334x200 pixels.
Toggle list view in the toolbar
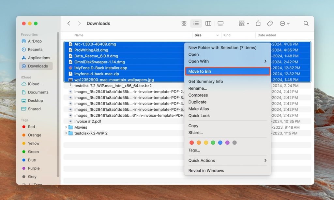(x=196, y=23)
